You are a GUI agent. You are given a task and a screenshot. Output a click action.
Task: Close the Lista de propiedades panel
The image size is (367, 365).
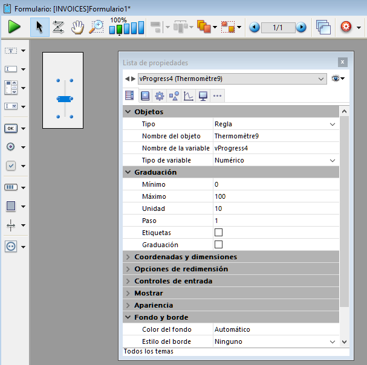tap(343, 62)
